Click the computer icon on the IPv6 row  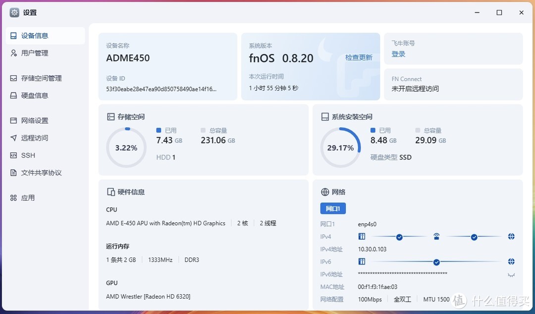pos(362,262)
